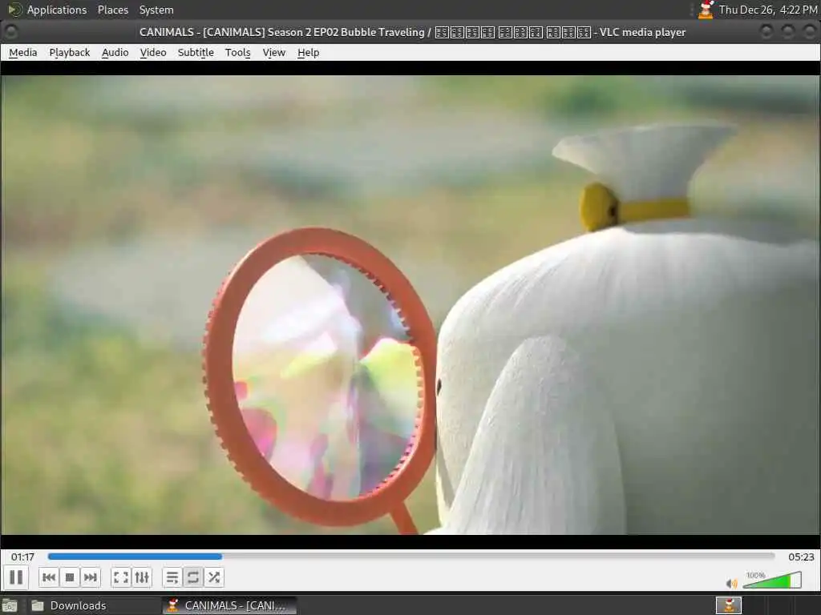Open the Video menu
The width and height of the screenshot is (821, 615).
click(x=153, y=52)
